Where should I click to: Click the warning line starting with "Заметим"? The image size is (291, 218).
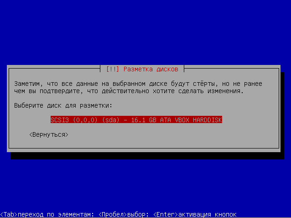tap(138, 84)
